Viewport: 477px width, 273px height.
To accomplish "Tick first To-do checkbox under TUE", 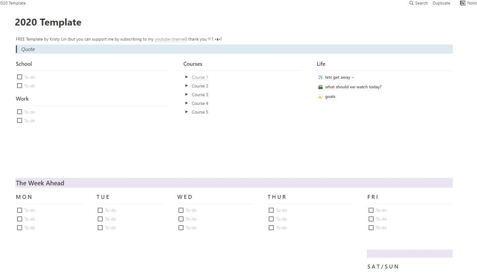I will tap(100, 210).
